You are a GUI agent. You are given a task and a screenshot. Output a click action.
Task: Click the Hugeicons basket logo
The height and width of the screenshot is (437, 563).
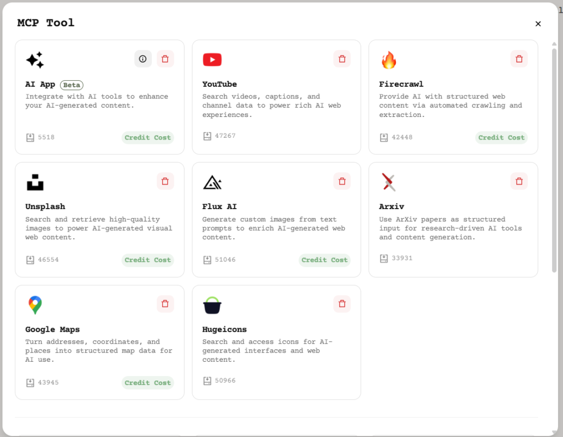tap(212, 305)
